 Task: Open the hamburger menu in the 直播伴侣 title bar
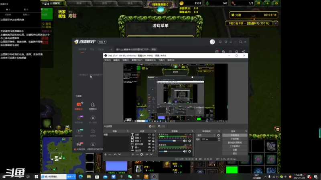231,42
